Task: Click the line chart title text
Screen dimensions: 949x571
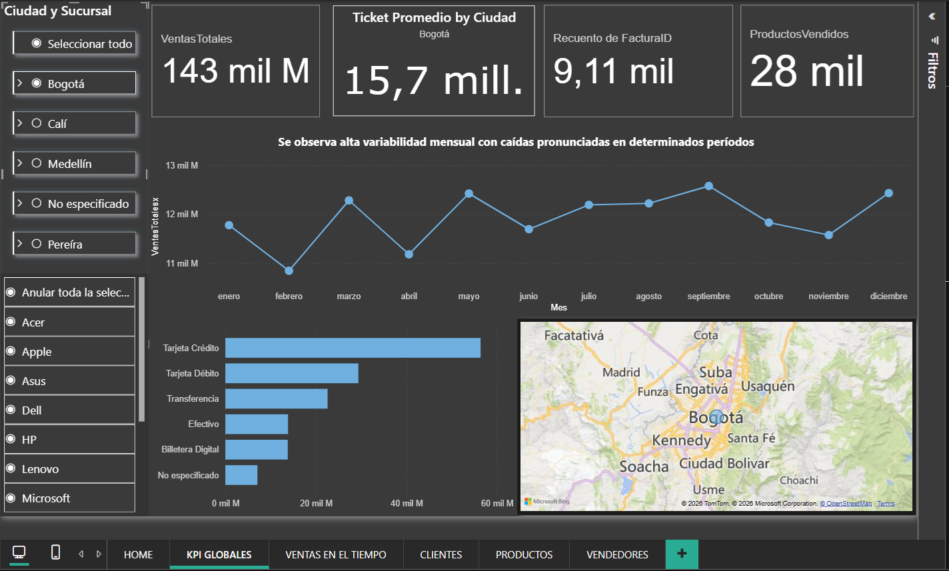Action: (x=516, y=142)
